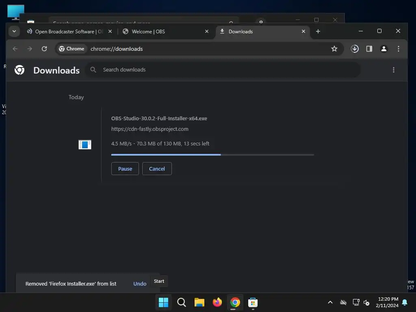Toggle the Chrome side panel

click(x=369, y=49)
